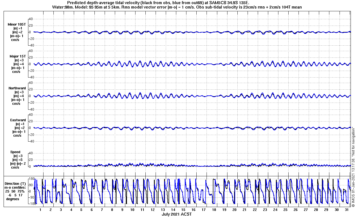Click day '28' on the x-axis
This screenshot has height=220, width=358.
pos(316,210)
